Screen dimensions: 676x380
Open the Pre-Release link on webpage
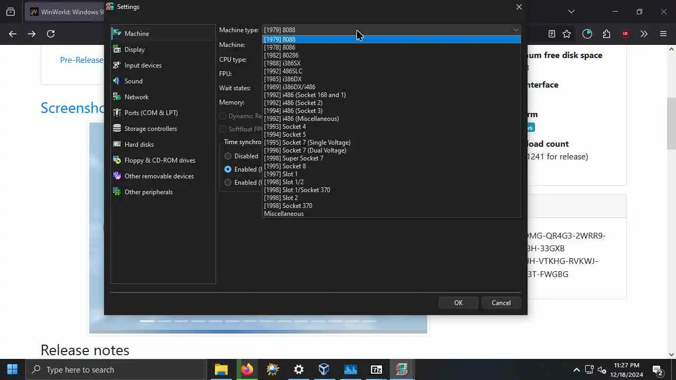[x=81, y=60]
